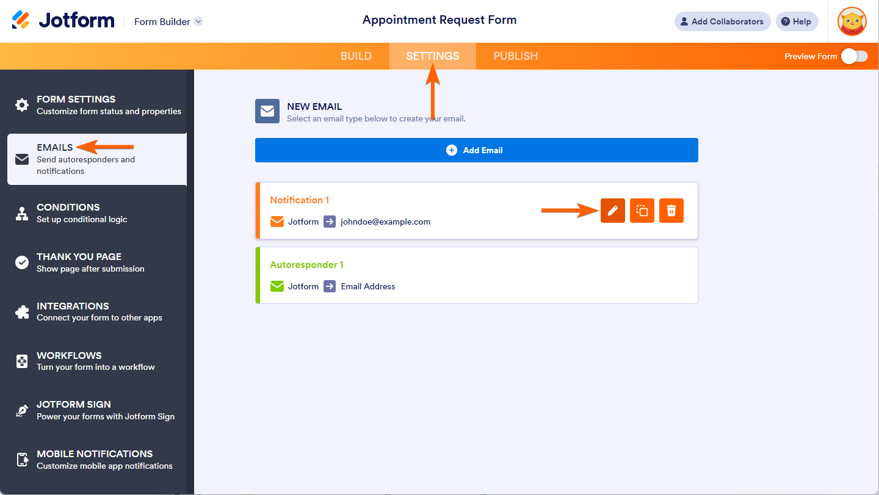Click the Jotform logo
Screen dimensions: 879x495
click(x=63, y=21)
